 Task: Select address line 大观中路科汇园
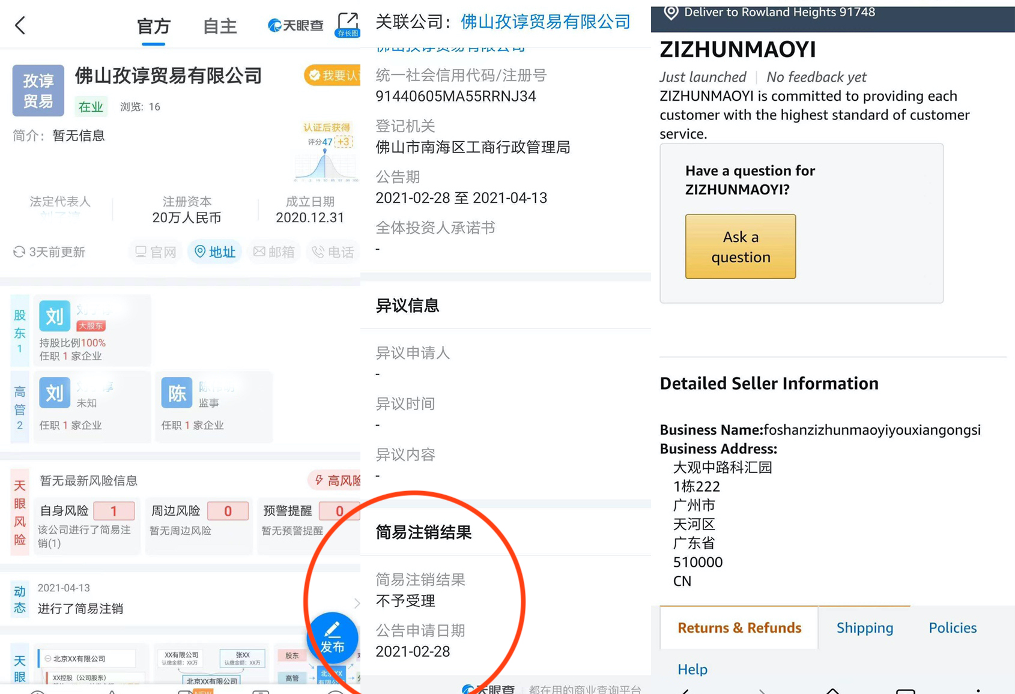[x=723, y=468]
